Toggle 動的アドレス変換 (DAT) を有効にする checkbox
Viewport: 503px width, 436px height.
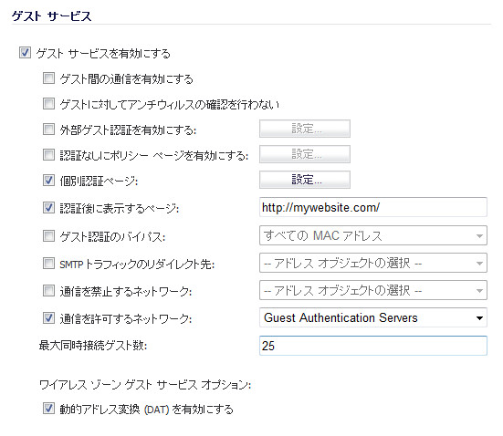pos(48,409)
